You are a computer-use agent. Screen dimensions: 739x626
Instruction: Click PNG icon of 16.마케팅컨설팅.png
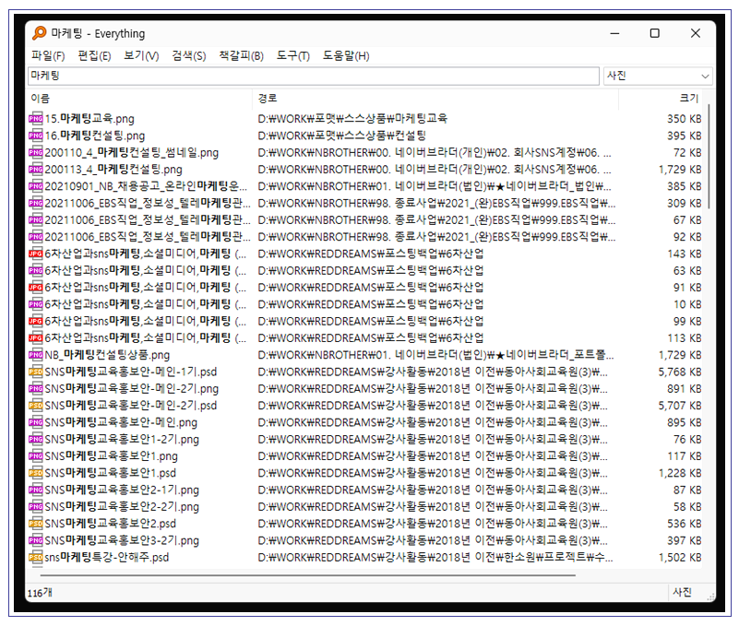point(35,136)
